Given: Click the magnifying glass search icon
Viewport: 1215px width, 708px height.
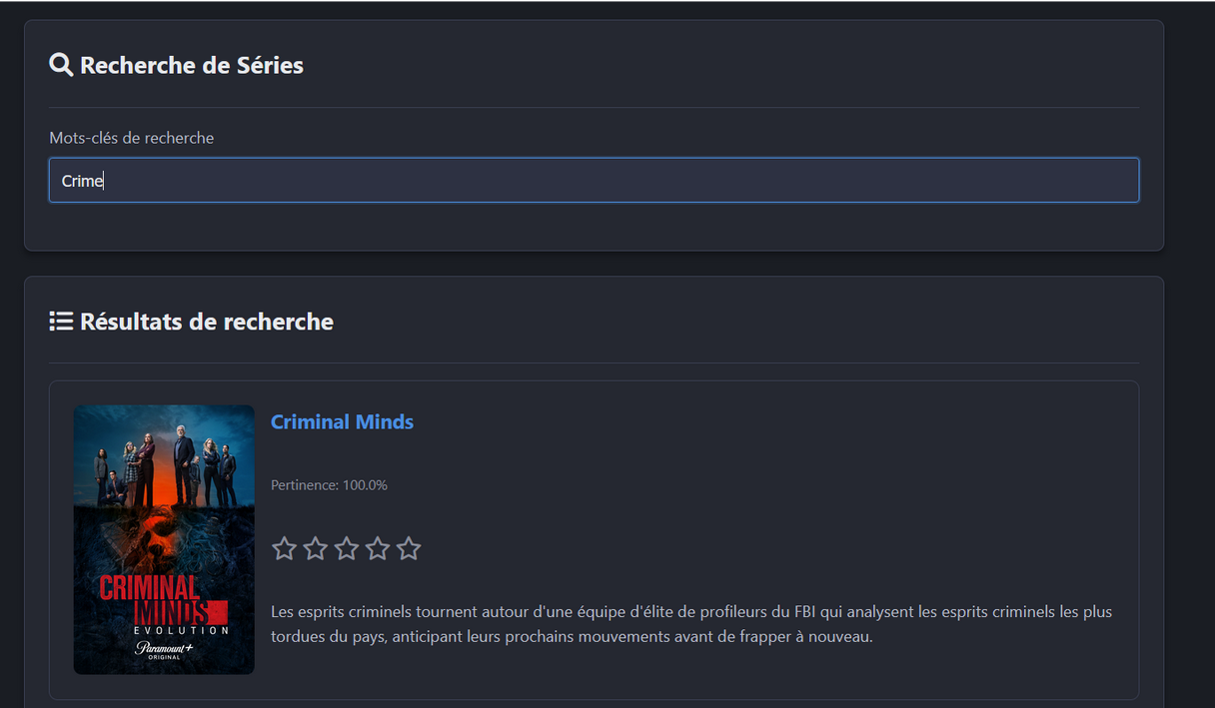Looking at the screenshot, I should (x=61, y=64).
